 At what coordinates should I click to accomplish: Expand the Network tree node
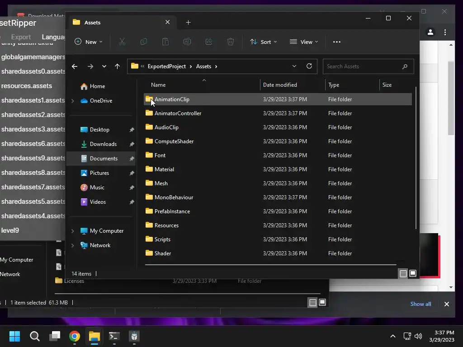point(73,245)
